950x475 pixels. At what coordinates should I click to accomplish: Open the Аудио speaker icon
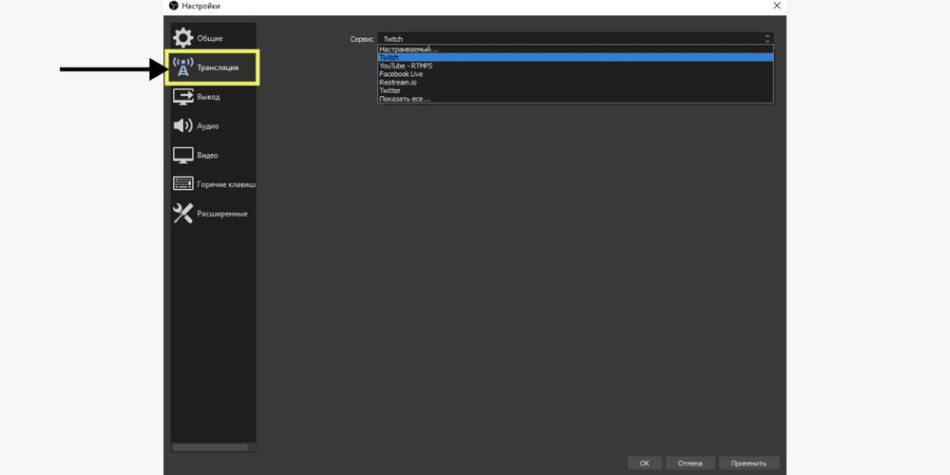click(183, 126)
